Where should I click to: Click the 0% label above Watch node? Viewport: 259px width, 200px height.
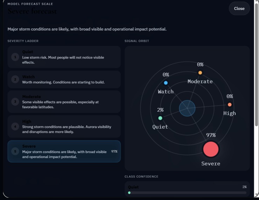click(166, 75)
